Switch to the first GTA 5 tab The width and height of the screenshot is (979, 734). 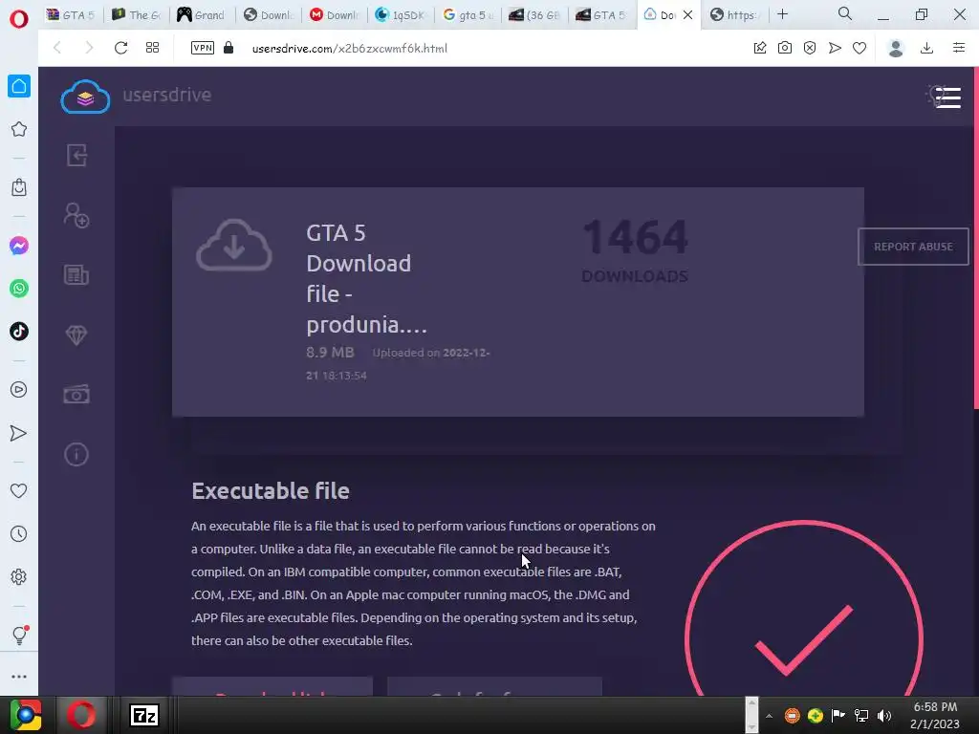click(71, 15)
